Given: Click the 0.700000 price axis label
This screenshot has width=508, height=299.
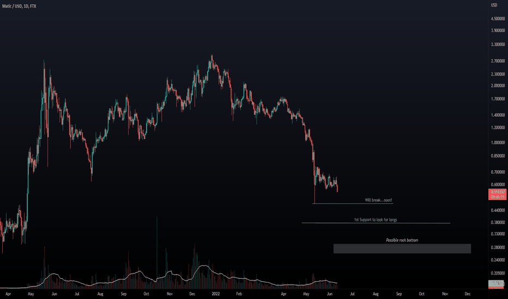Looking at the screenshot, I should click(x=498, y=172).
